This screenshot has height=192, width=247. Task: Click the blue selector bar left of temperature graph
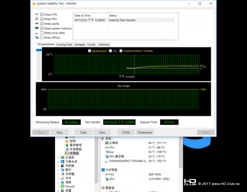[39, 50]
